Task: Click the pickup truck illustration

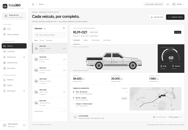Action: coord(114,61)
